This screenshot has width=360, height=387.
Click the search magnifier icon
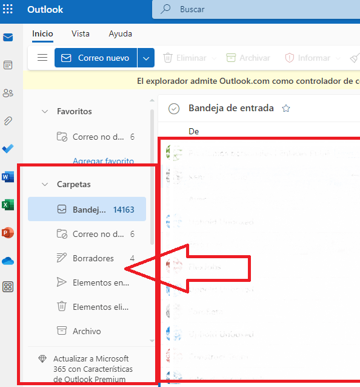165,9
